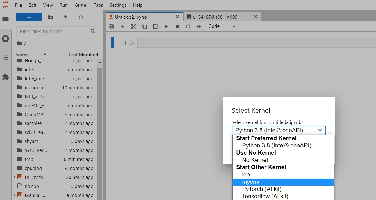Image resolution: width=376 pixels, height=200 pixels.
Task: Open the File Browser sidebar icon
Action: (6, 19)
